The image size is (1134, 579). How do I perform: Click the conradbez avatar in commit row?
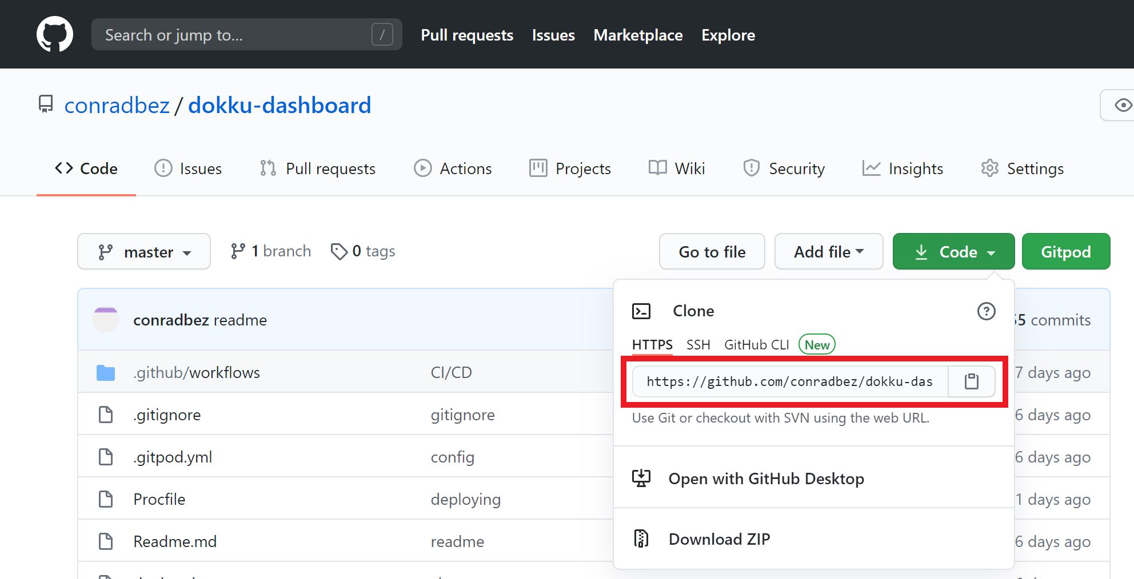[106, 320]
